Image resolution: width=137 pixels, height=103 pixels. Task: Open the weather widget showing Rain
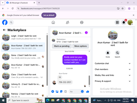click(x=97, y=100)
